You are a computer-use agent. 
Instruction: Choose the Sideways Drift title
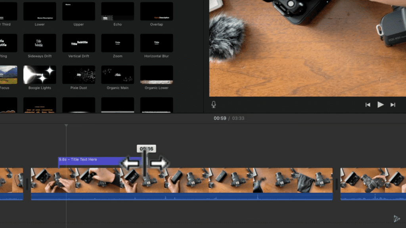(x=40, y=43)
